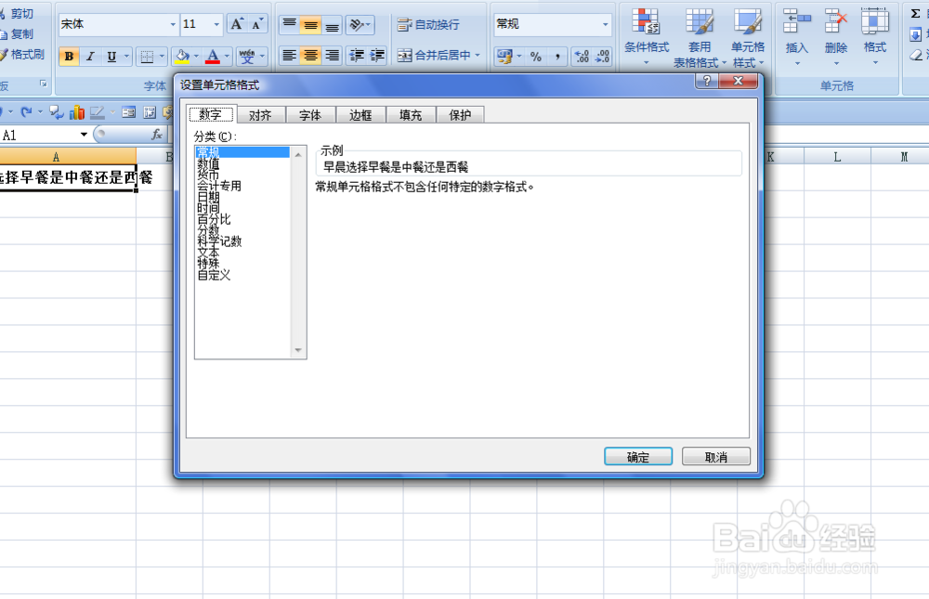Apply comma style icon
This screenshot has height=599, width=929.
point(556,57)
